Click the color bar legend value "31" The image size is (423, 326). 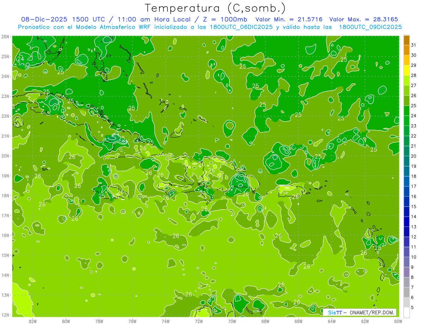(413, 45)
